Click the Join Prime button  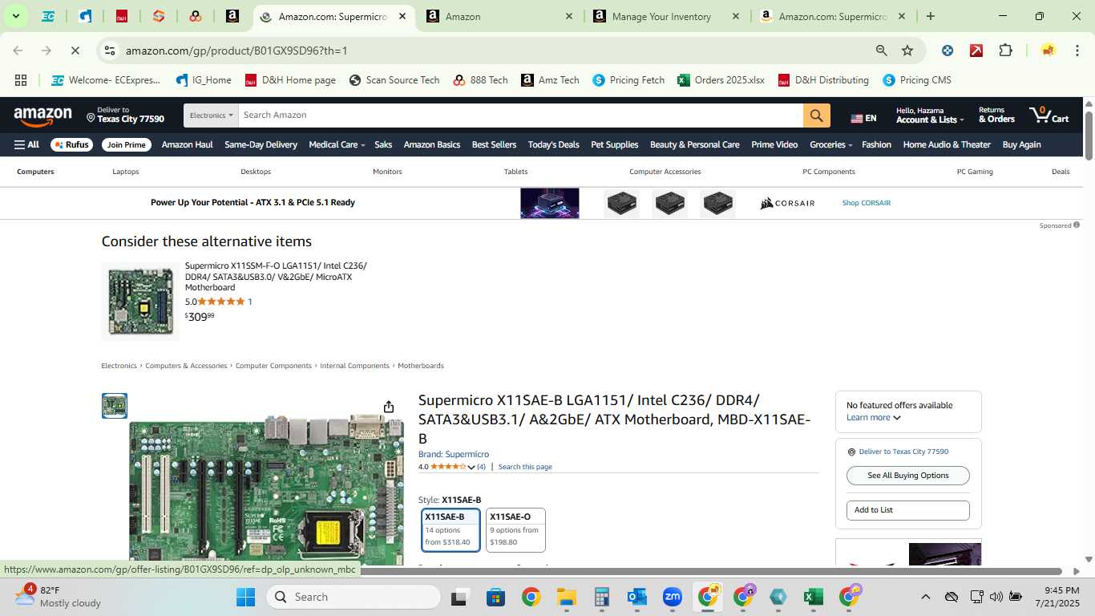[127, 145]
